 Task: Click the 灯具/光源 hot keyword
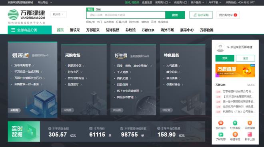(x=122, y=22)
